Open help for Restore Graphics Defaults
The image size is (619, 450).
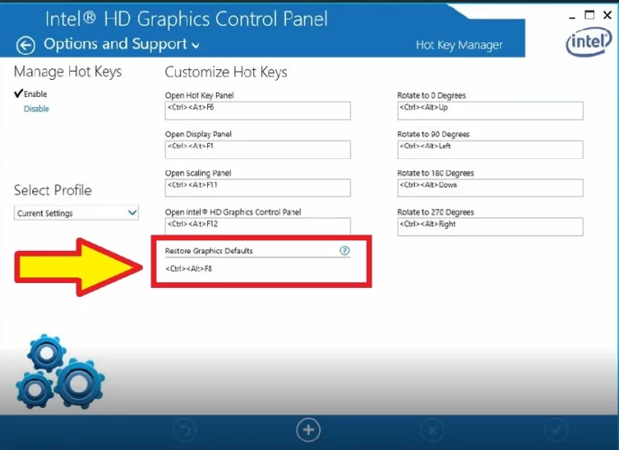click(x=344, y=251)
